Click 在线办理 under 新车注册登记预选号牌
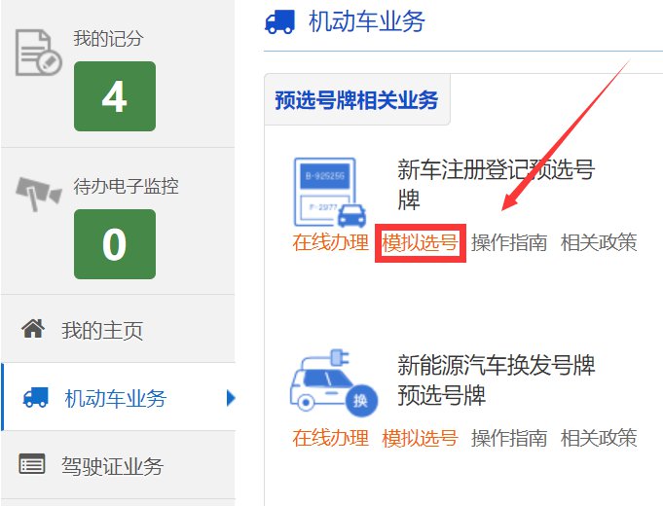 tap(331, 242)
